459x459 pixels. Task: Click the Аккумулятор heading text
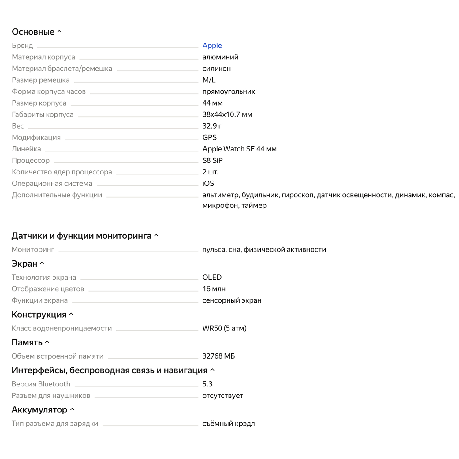pyautogui.click(x=39, y=410)
